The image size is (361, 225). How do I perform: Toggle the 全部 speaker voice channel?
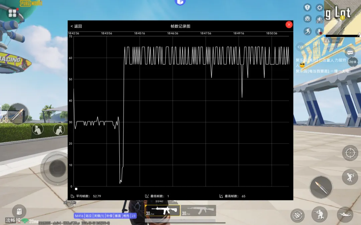point(320,19)
